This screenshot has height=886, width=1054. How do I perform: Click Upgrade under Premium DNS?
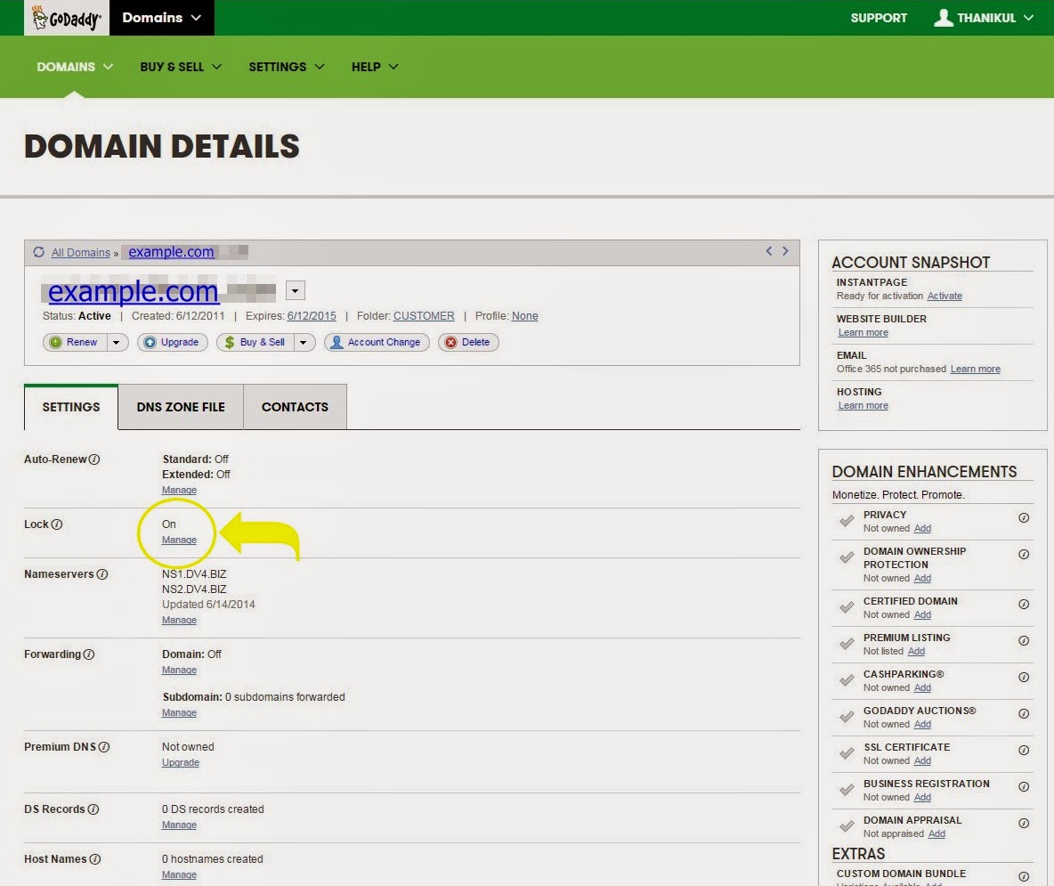tap(181, 762)
